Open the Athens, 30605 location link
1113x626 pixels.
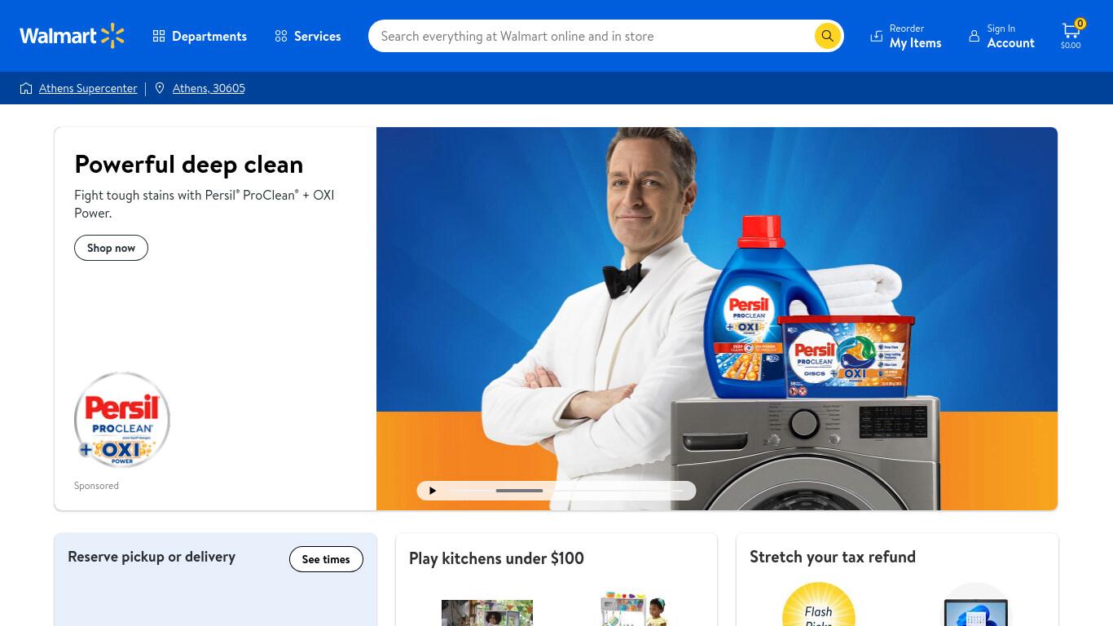[209, 88]
